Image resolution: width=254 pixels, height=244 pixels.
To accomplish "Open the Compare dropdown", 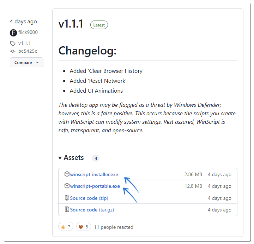I will click(x=26, y=62).
